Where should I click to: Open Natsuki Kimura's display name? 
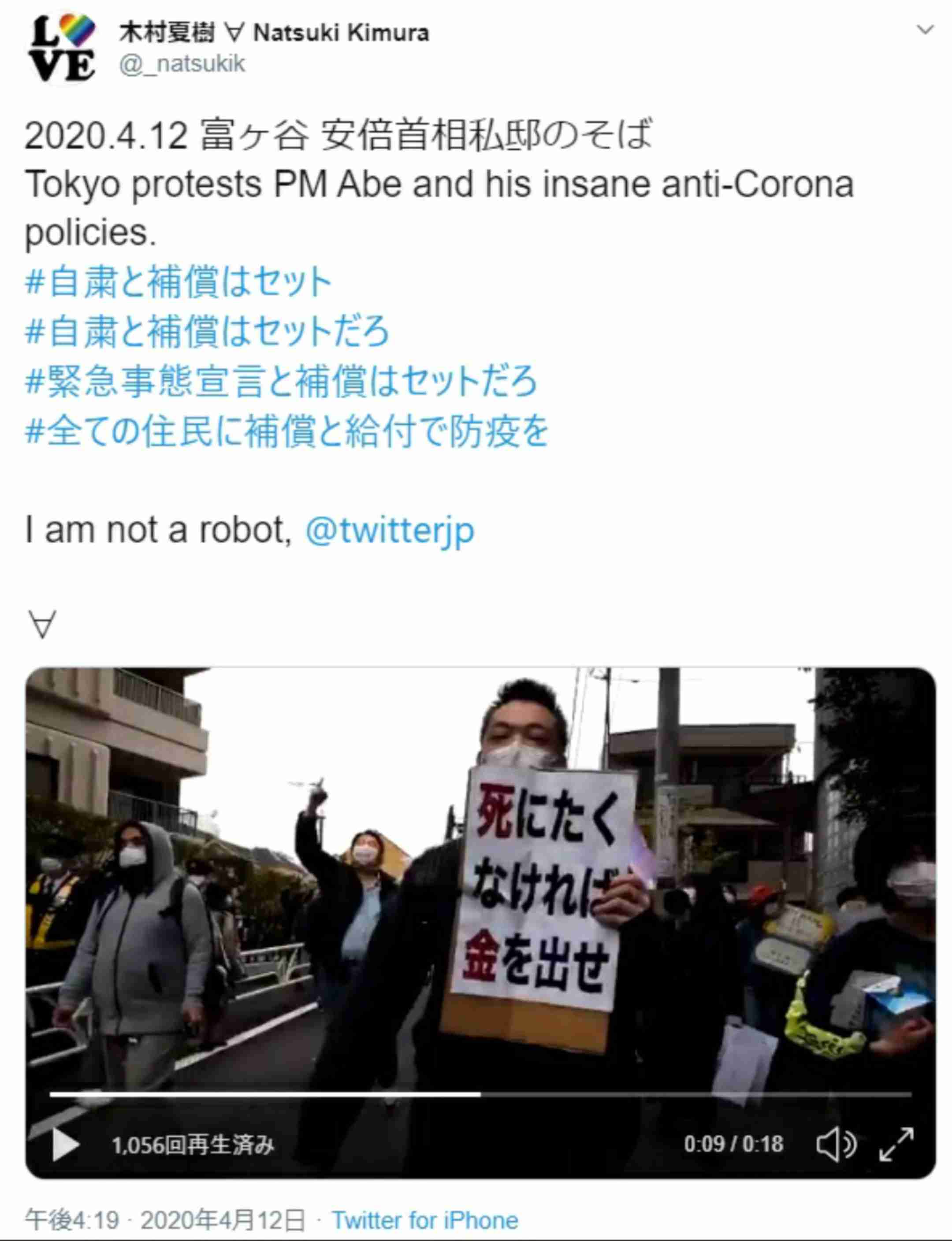coord(274,33)
